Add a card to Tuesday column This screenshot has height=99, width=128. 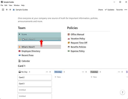point(122,72)
